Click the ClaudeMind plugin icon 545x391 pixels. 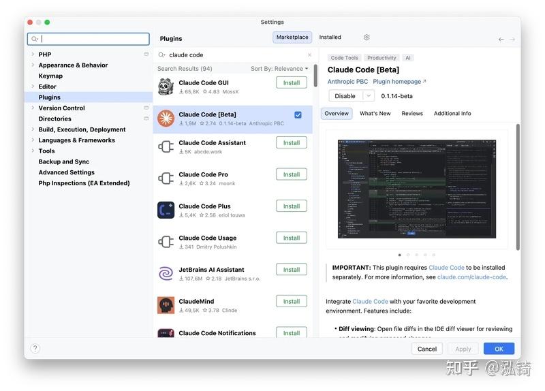pyautogui.click(x=166, y=305)
